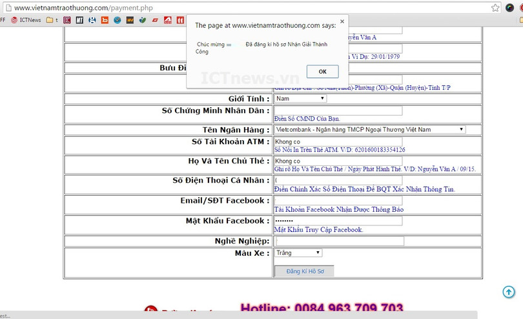Click the Nghề Nghiệp input field
Viewport: 523px width, 319px height.
(x=339, y=241)
